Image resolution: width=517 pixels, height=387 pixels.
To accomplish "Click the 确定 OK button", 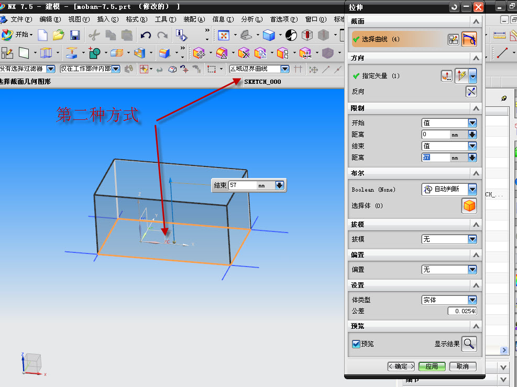I will pos(401,367).
